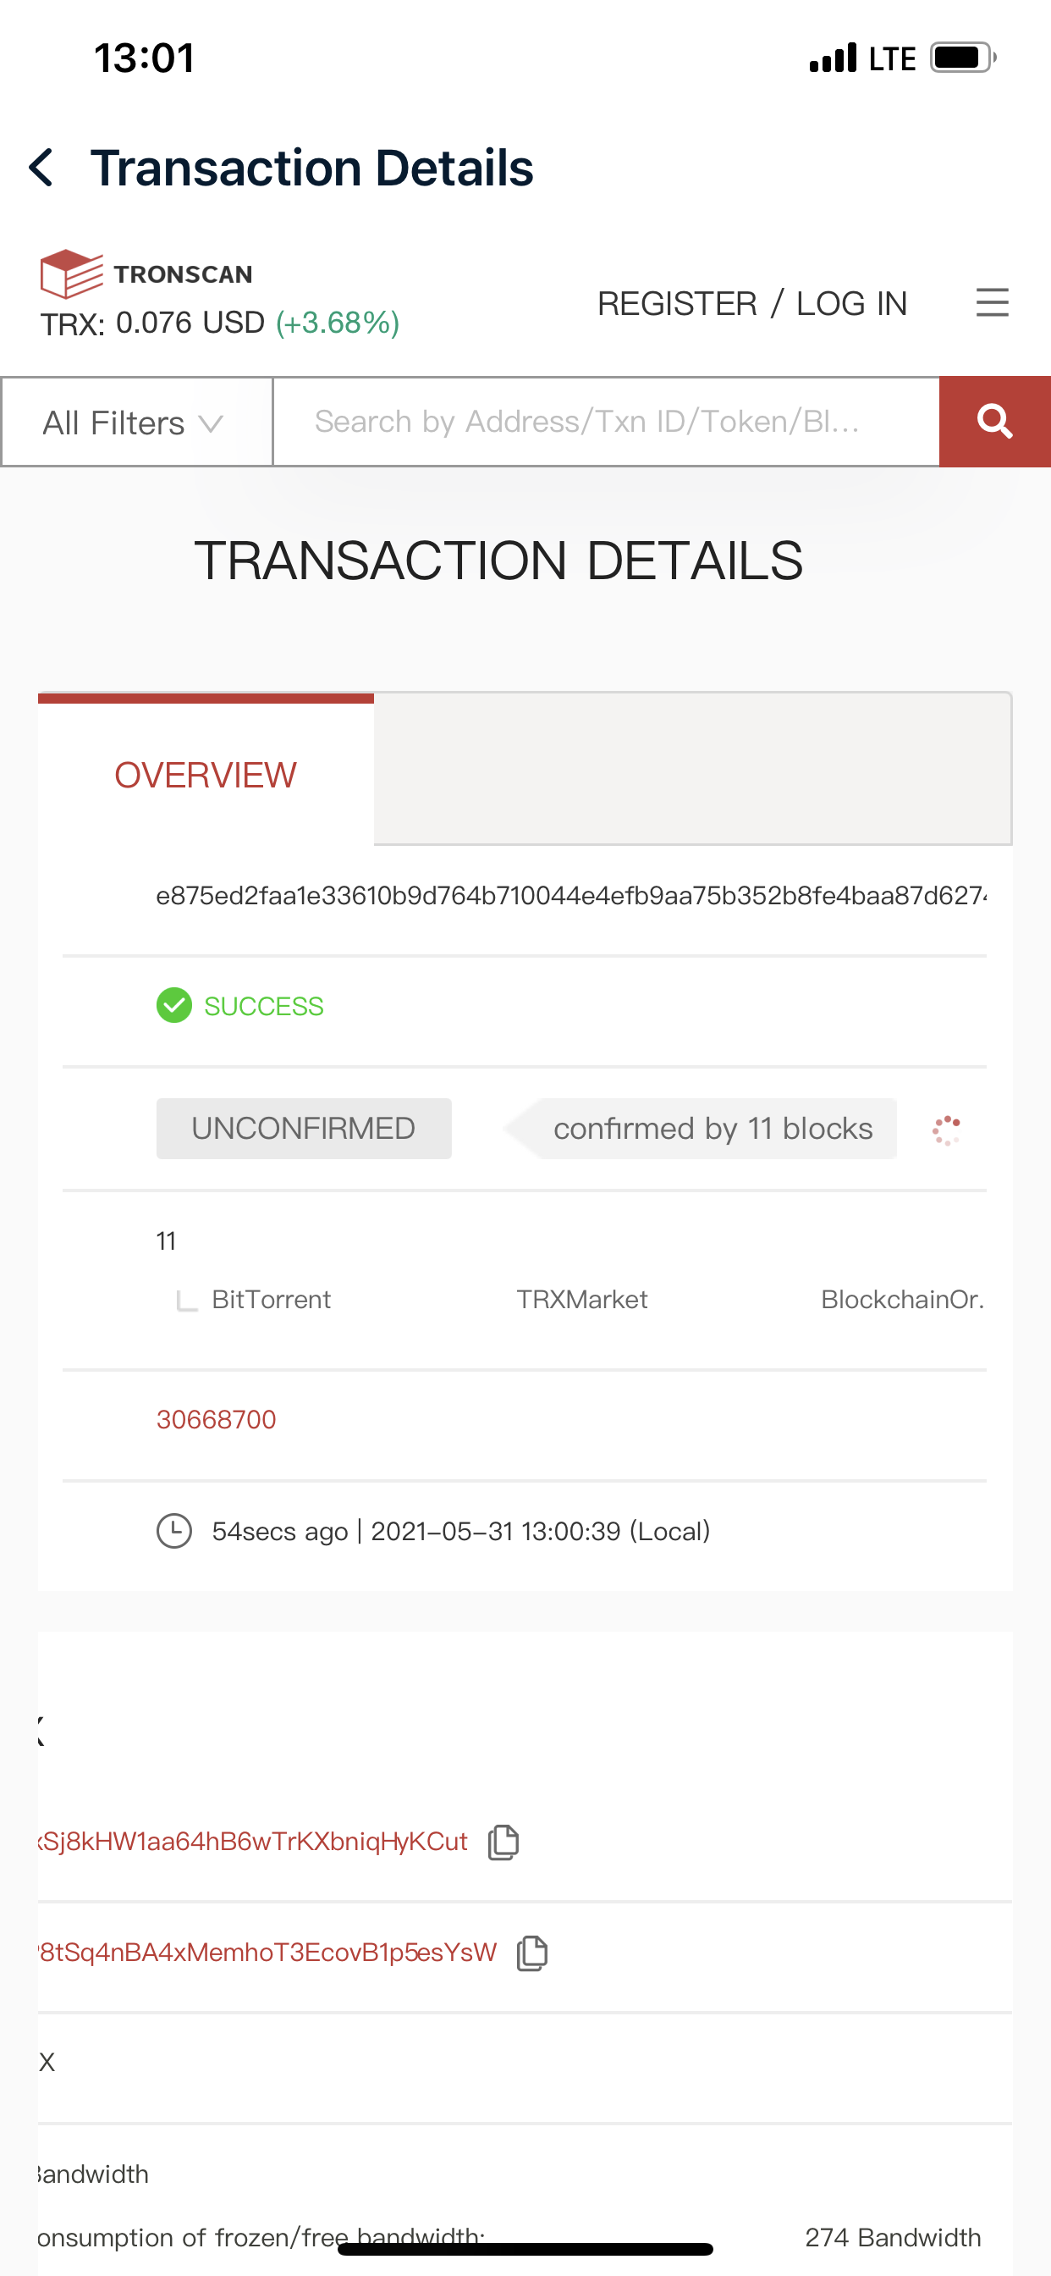Screen dimensions: 1051x2276
Task: Tap the back arrow icon
Action: pyautogui.click(x=41, y=168)
